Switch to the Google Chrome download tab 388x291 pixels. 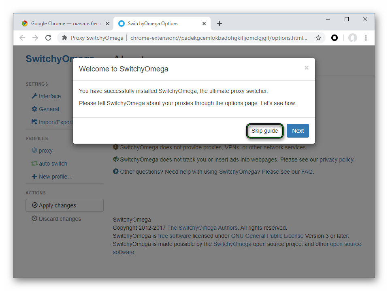(66, 24)
